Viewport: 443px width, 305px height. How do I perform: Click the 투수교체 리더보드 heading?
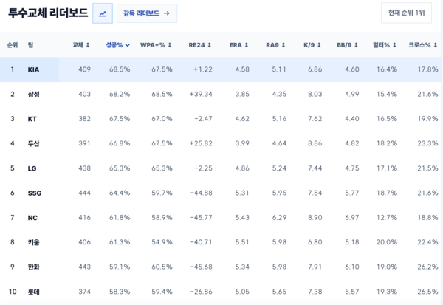pyautogui.click(x=48, y=13)
